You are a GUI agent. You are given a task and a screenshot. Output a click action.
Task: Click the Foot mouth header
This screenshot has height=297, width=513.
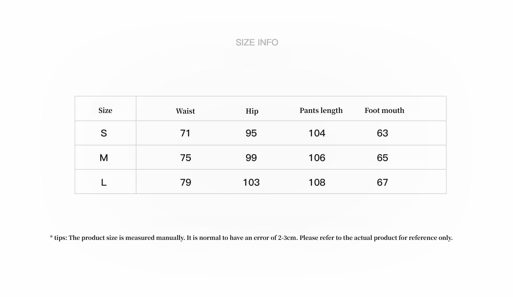click(x=384, y=111)
